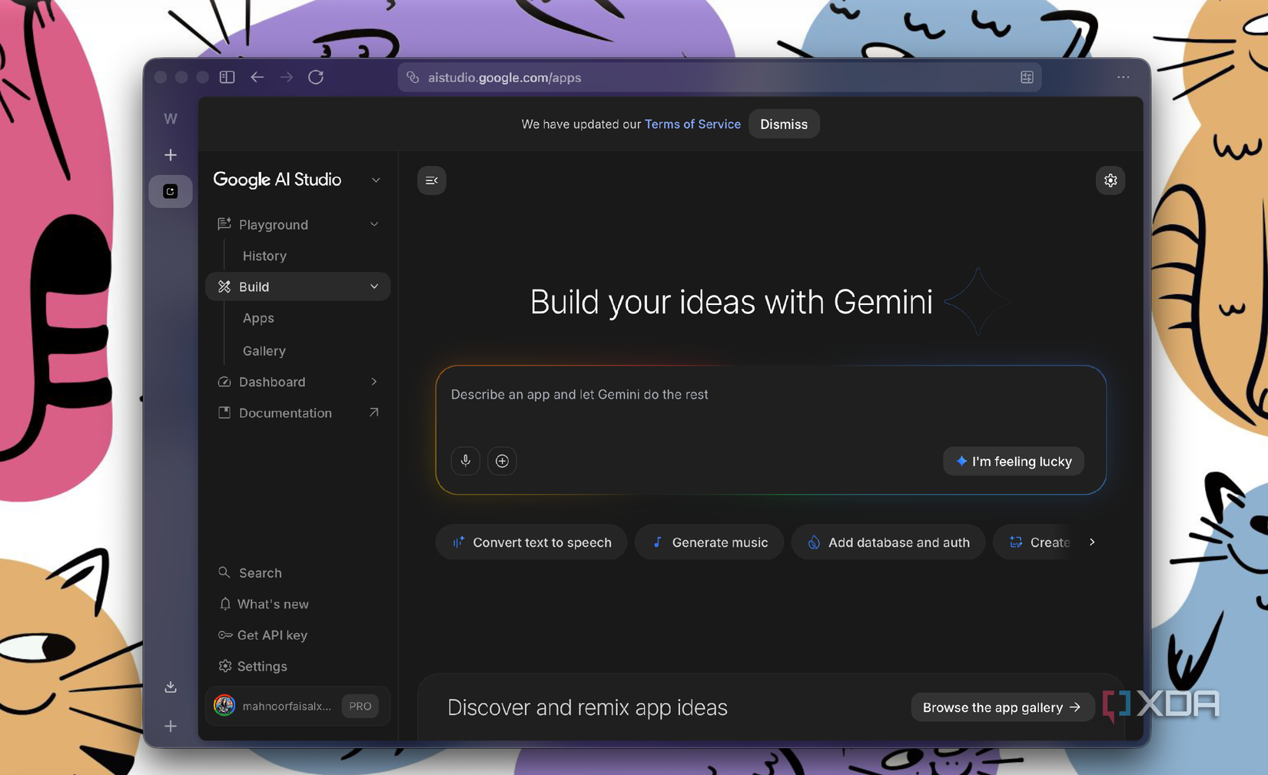Screen dimensions: 1268x775
Task: Click the W workspace letter in browser sidebar
Action: point(171,118)
